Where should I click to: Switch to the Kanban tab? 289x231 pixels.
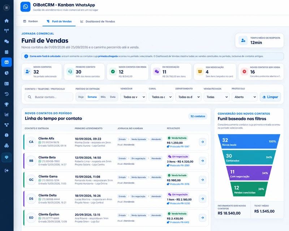coord(31,21)
